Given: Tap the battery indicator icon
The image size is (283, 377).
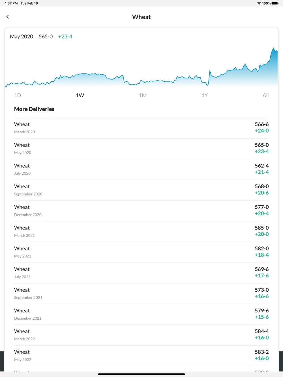Looking at the screenshot, I should tap(275, 3).
